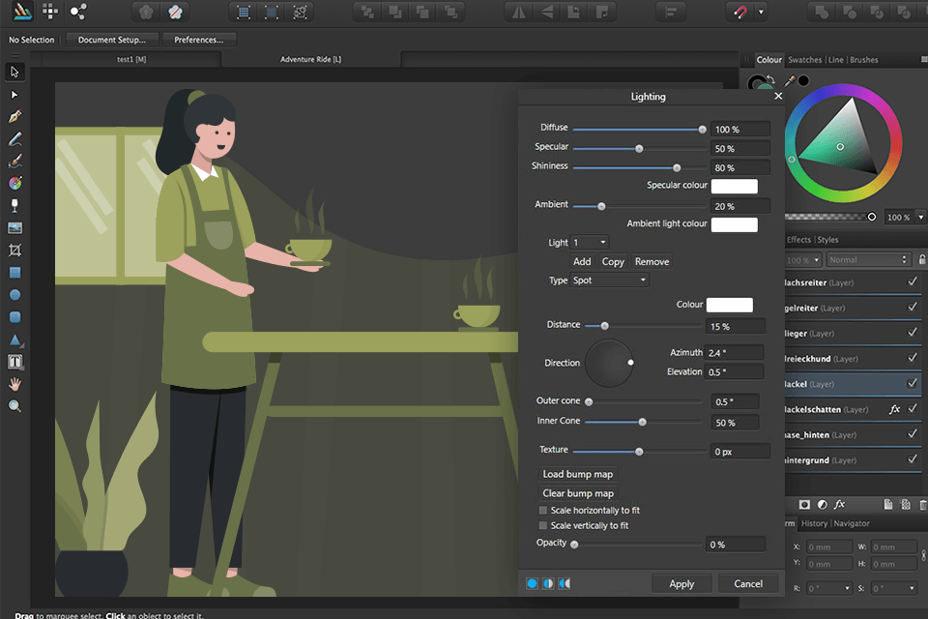Hide the Flieger layer
The height and width of the screenshot is (619, 928).
point(911,333)
